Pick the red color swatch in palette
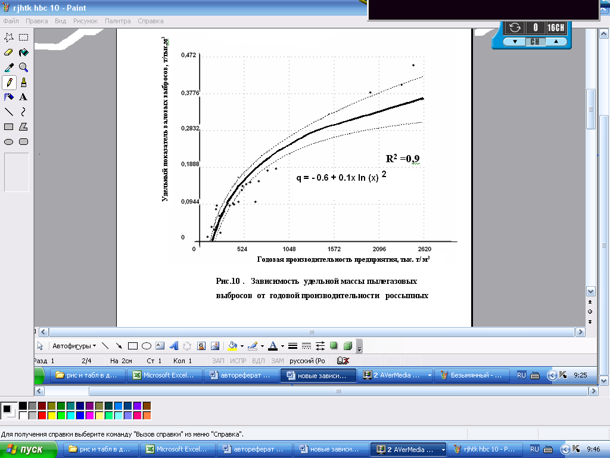The width and height of the screenshot is (610, 458). tap(42, 416)
